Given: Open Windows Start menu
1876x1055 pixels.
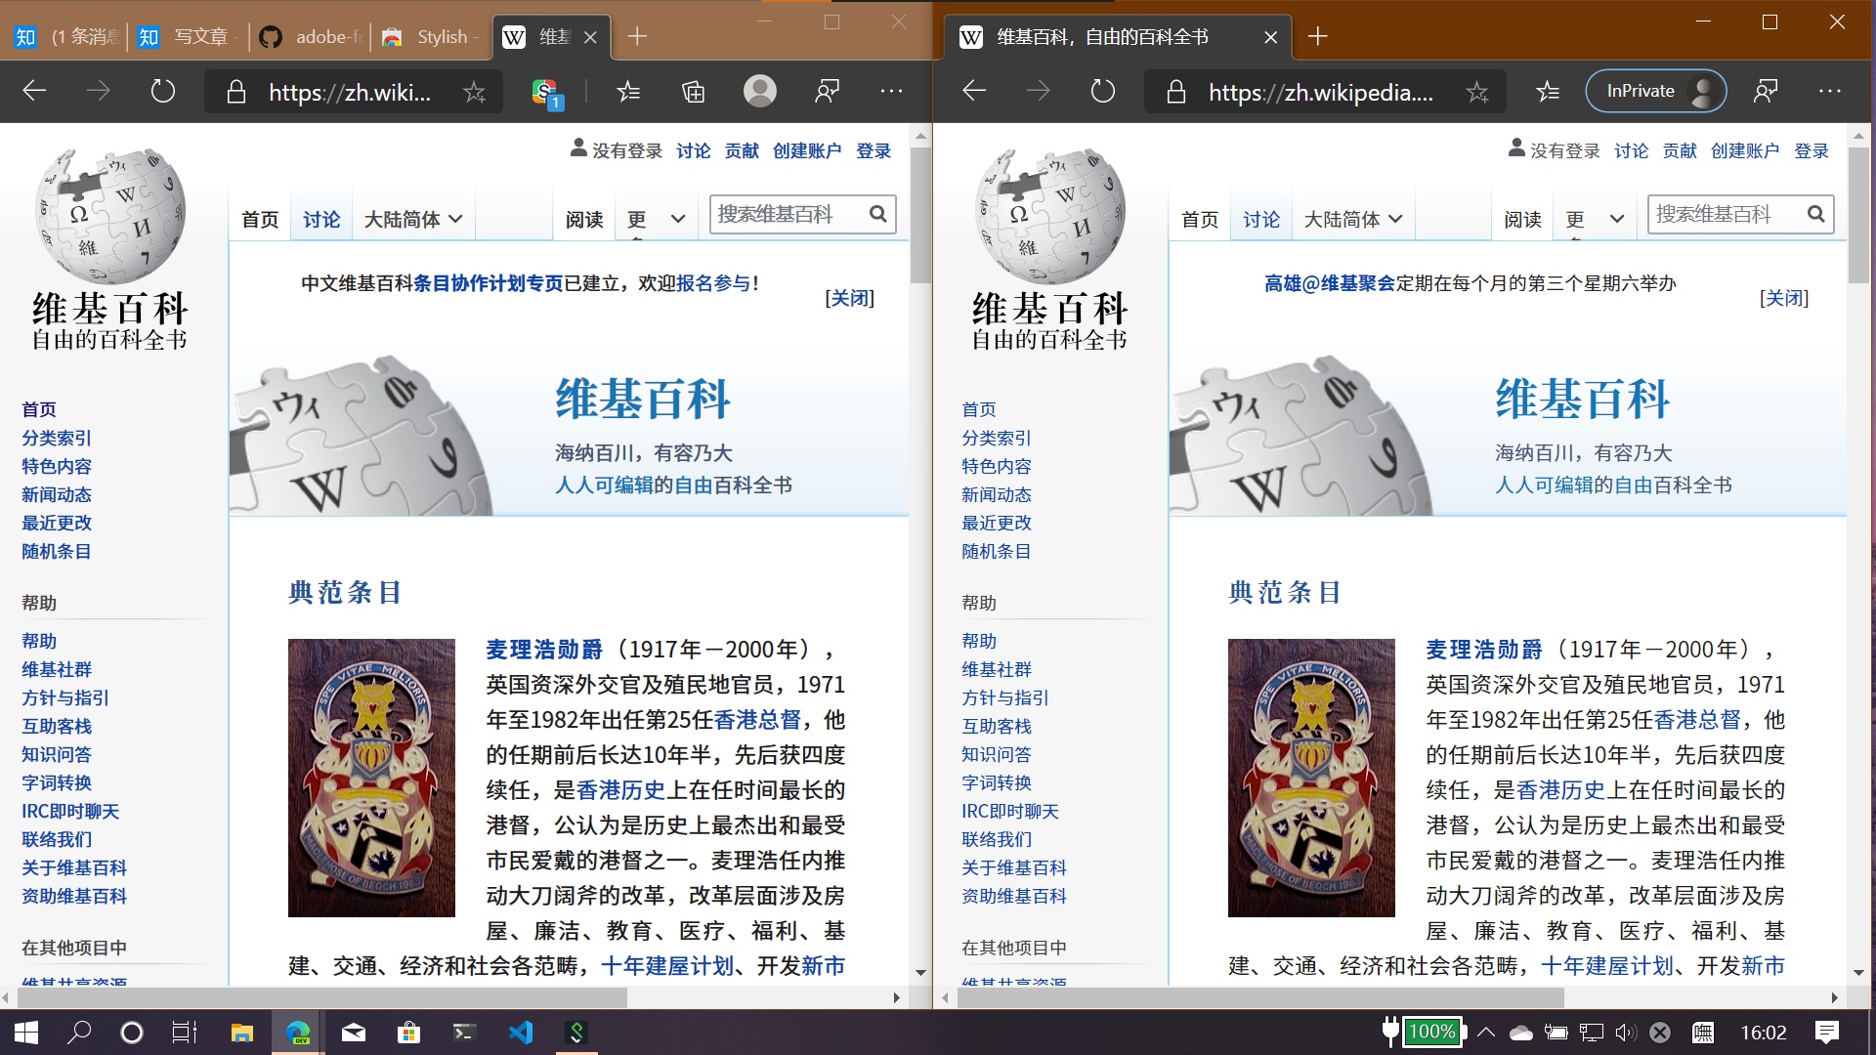Looking at the screenshot, I should point(26,1033).
